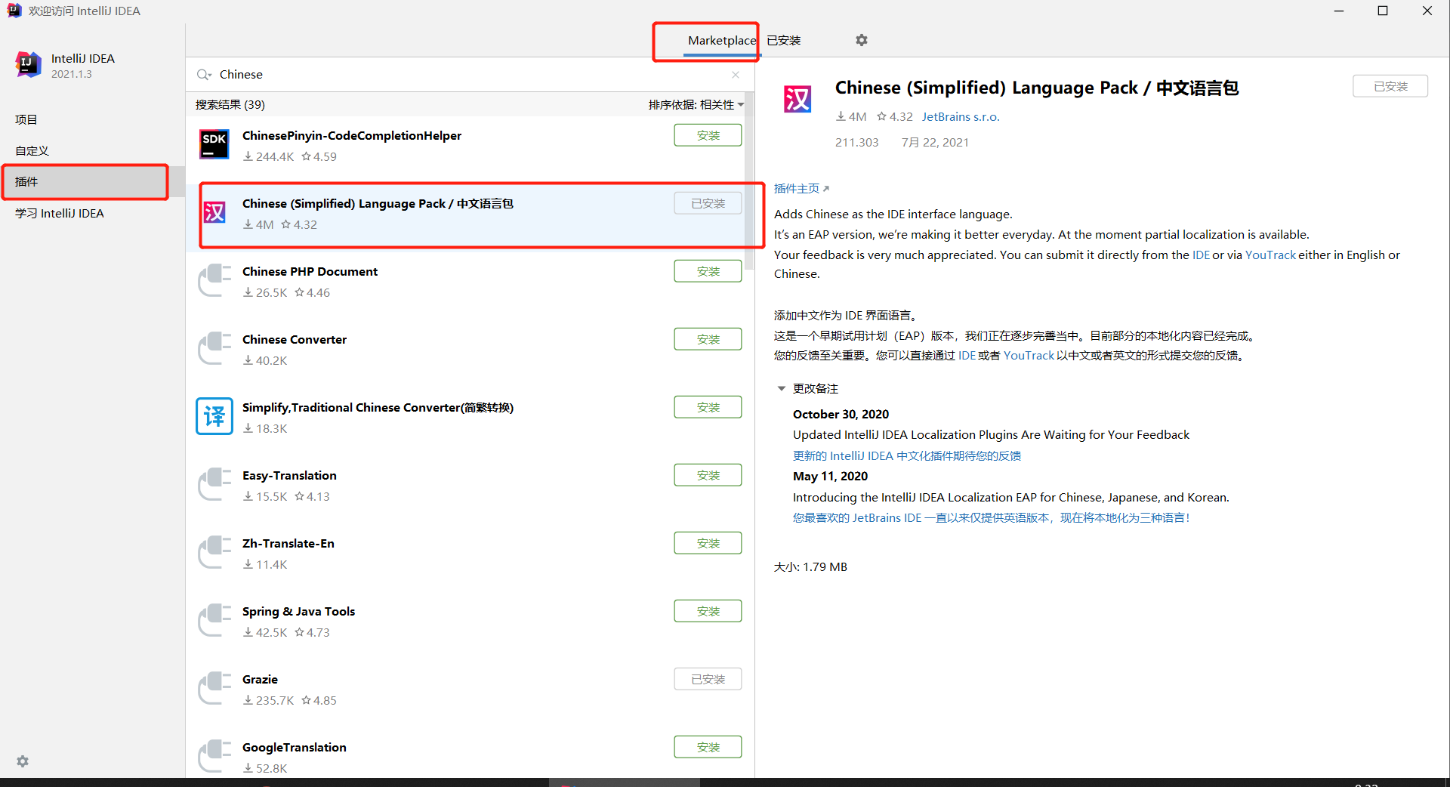
Task: Click the IntelliJ title bar app icon
Action: pos(14,11)
